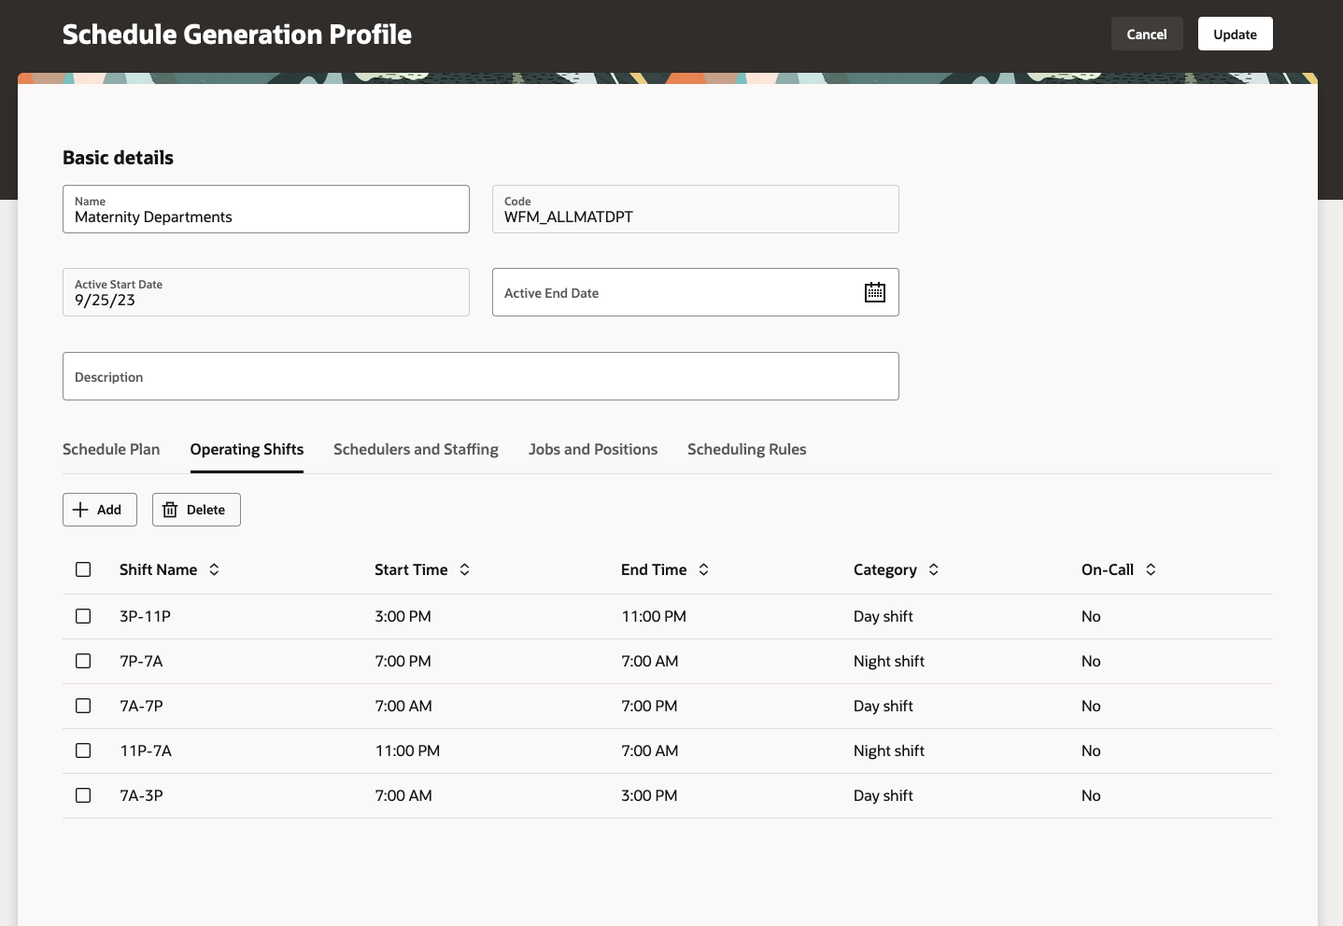Focus the Description input field

tap(481, 376)
